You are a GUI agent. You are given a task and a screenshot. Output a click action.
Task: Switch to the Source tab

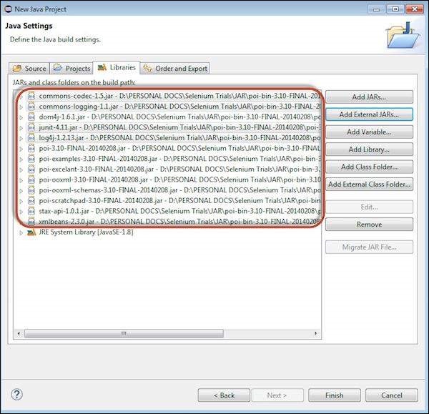pos(29,68)
